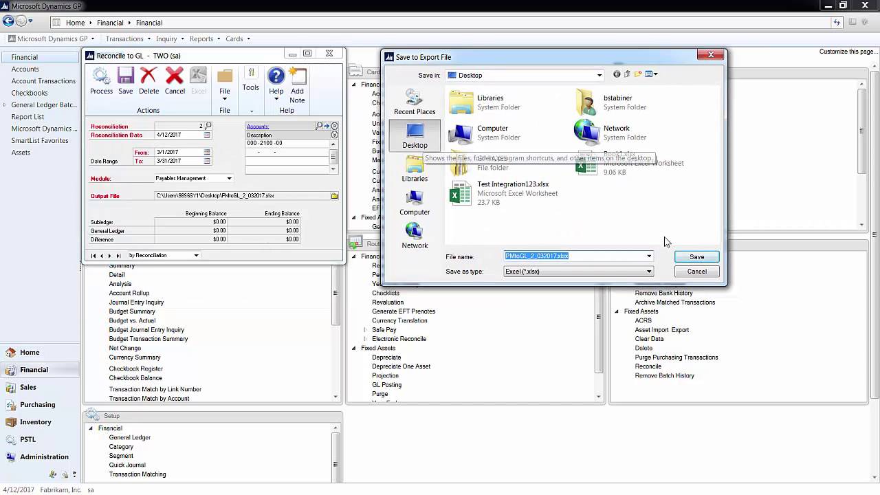Click the Accounts link in Reconcile to GL
880x495 pixels.
click(x=258, y=126)
